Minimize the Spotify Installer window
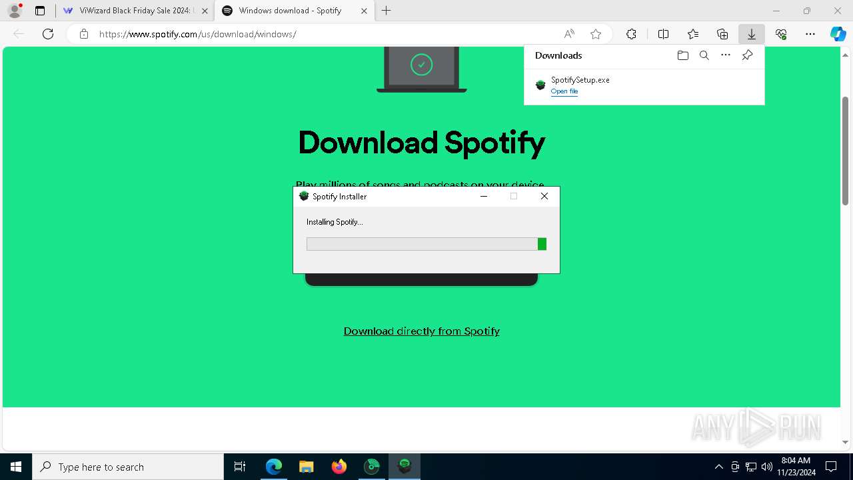 pos(484,196)
